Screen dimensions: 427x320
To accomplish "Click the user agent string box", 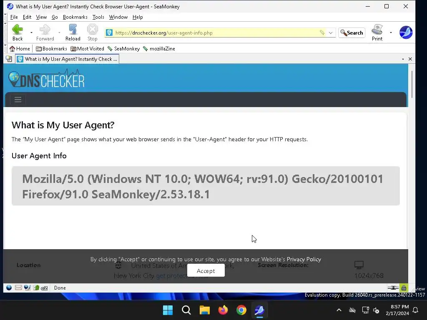I will pos(206,186).
